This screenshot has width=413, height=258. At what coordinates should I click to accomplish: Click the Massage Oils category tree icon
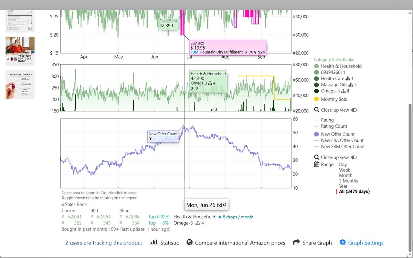351,85
